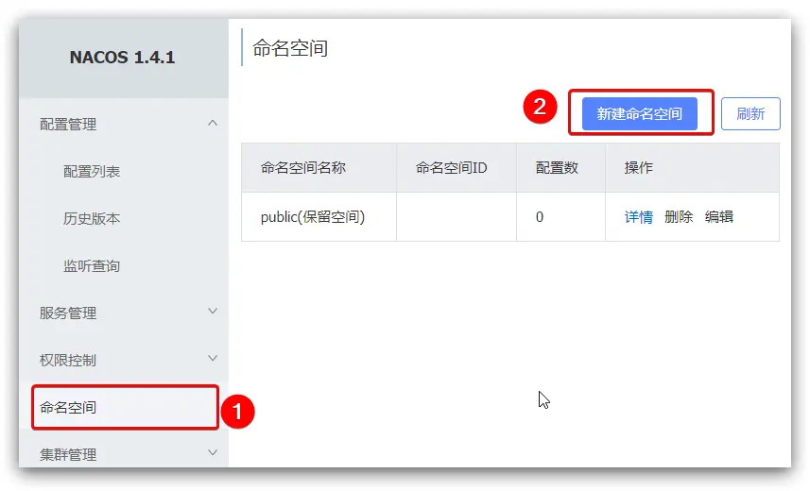The height and width of the screenshot is (491, 810).
Task: Click the 权限控制 sidebar heading
Action: 68,361
